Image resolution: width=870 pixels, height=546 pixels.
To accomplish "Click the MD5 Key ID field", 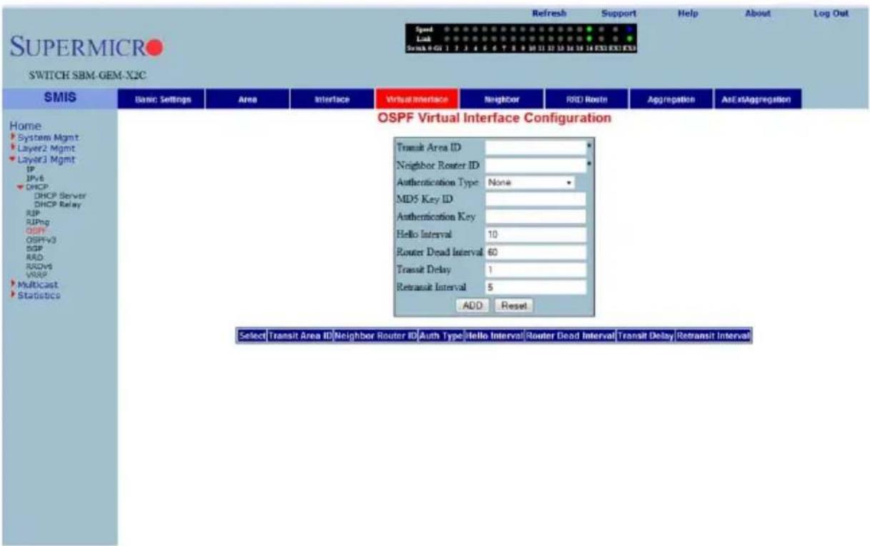I will 535,199.
